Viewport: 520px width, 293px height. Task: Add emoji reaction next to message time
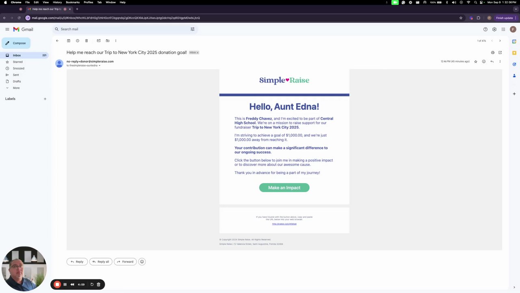tap(484, 61)
